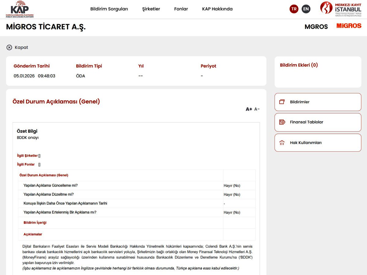Screen dimensions: 367x275
Task: Click the Dijital Bankaların explanation paragraph
Action: [x=137, y=255]
